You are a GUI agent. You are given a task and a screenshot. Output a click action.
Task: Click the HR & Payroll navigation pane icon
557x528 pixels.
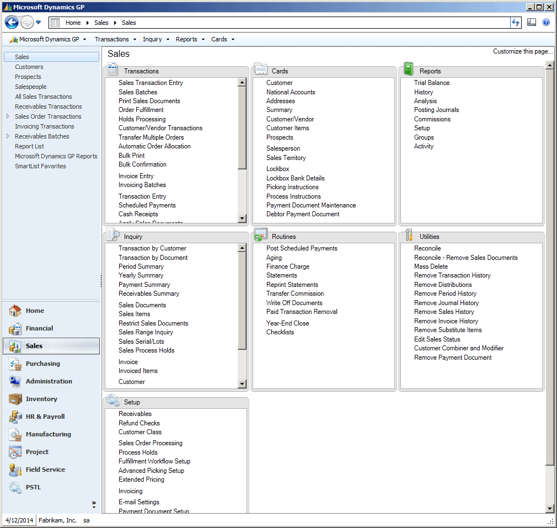[15, 417]
